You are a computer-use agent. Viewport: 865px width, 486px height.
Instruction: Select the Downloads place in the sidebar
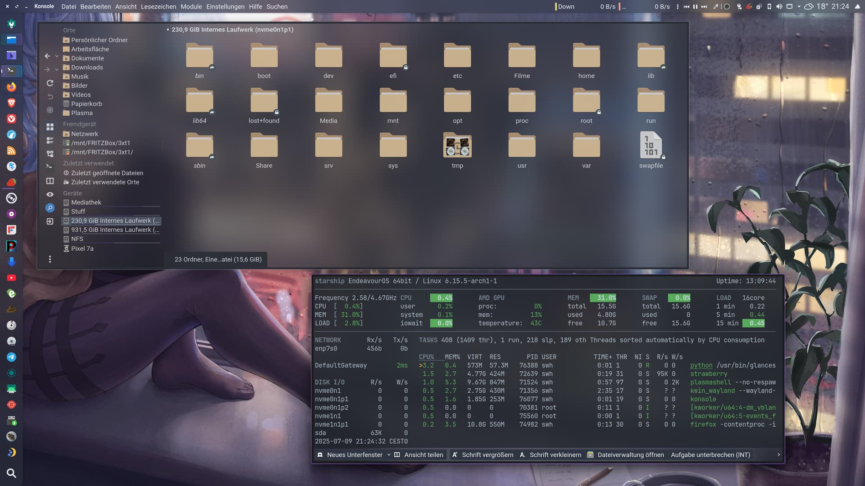[x=87, y=67]
